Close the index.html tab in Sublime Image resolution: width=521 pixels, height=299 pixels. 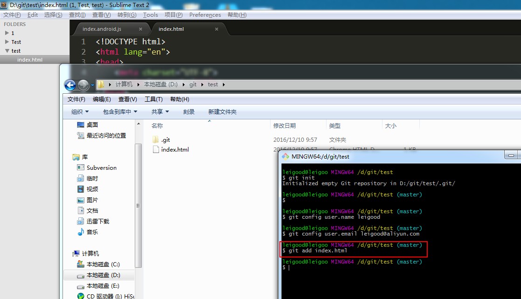pos(216,29)
